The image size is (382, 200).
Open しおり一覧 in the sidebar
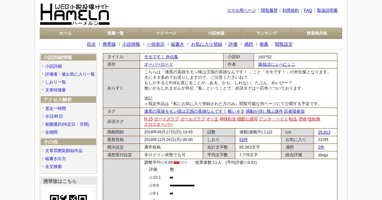pos(55,82)
